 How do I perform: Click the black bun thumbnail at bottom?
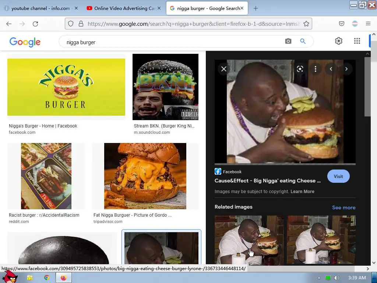click(62, 248)
